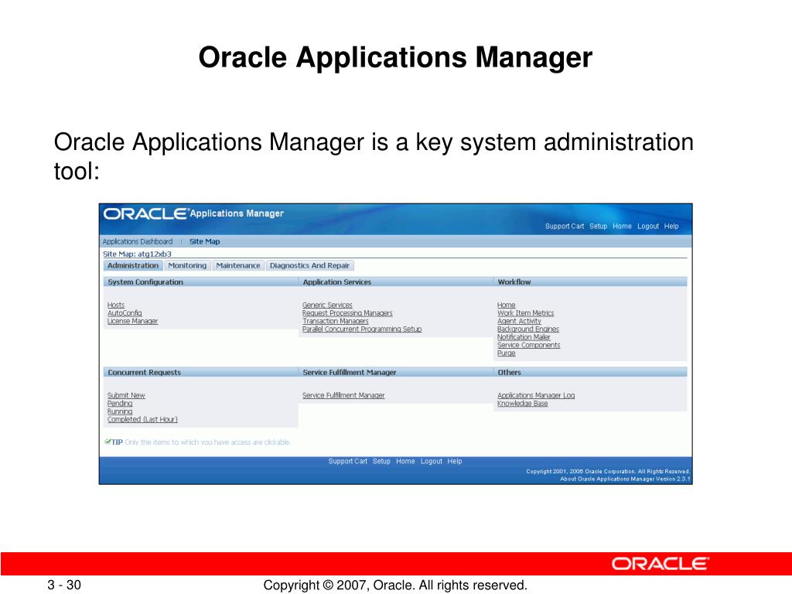The width and height of the screenshot is (792, 594).
Task: Click the System Configuration section header
Action: pos(145,282)
